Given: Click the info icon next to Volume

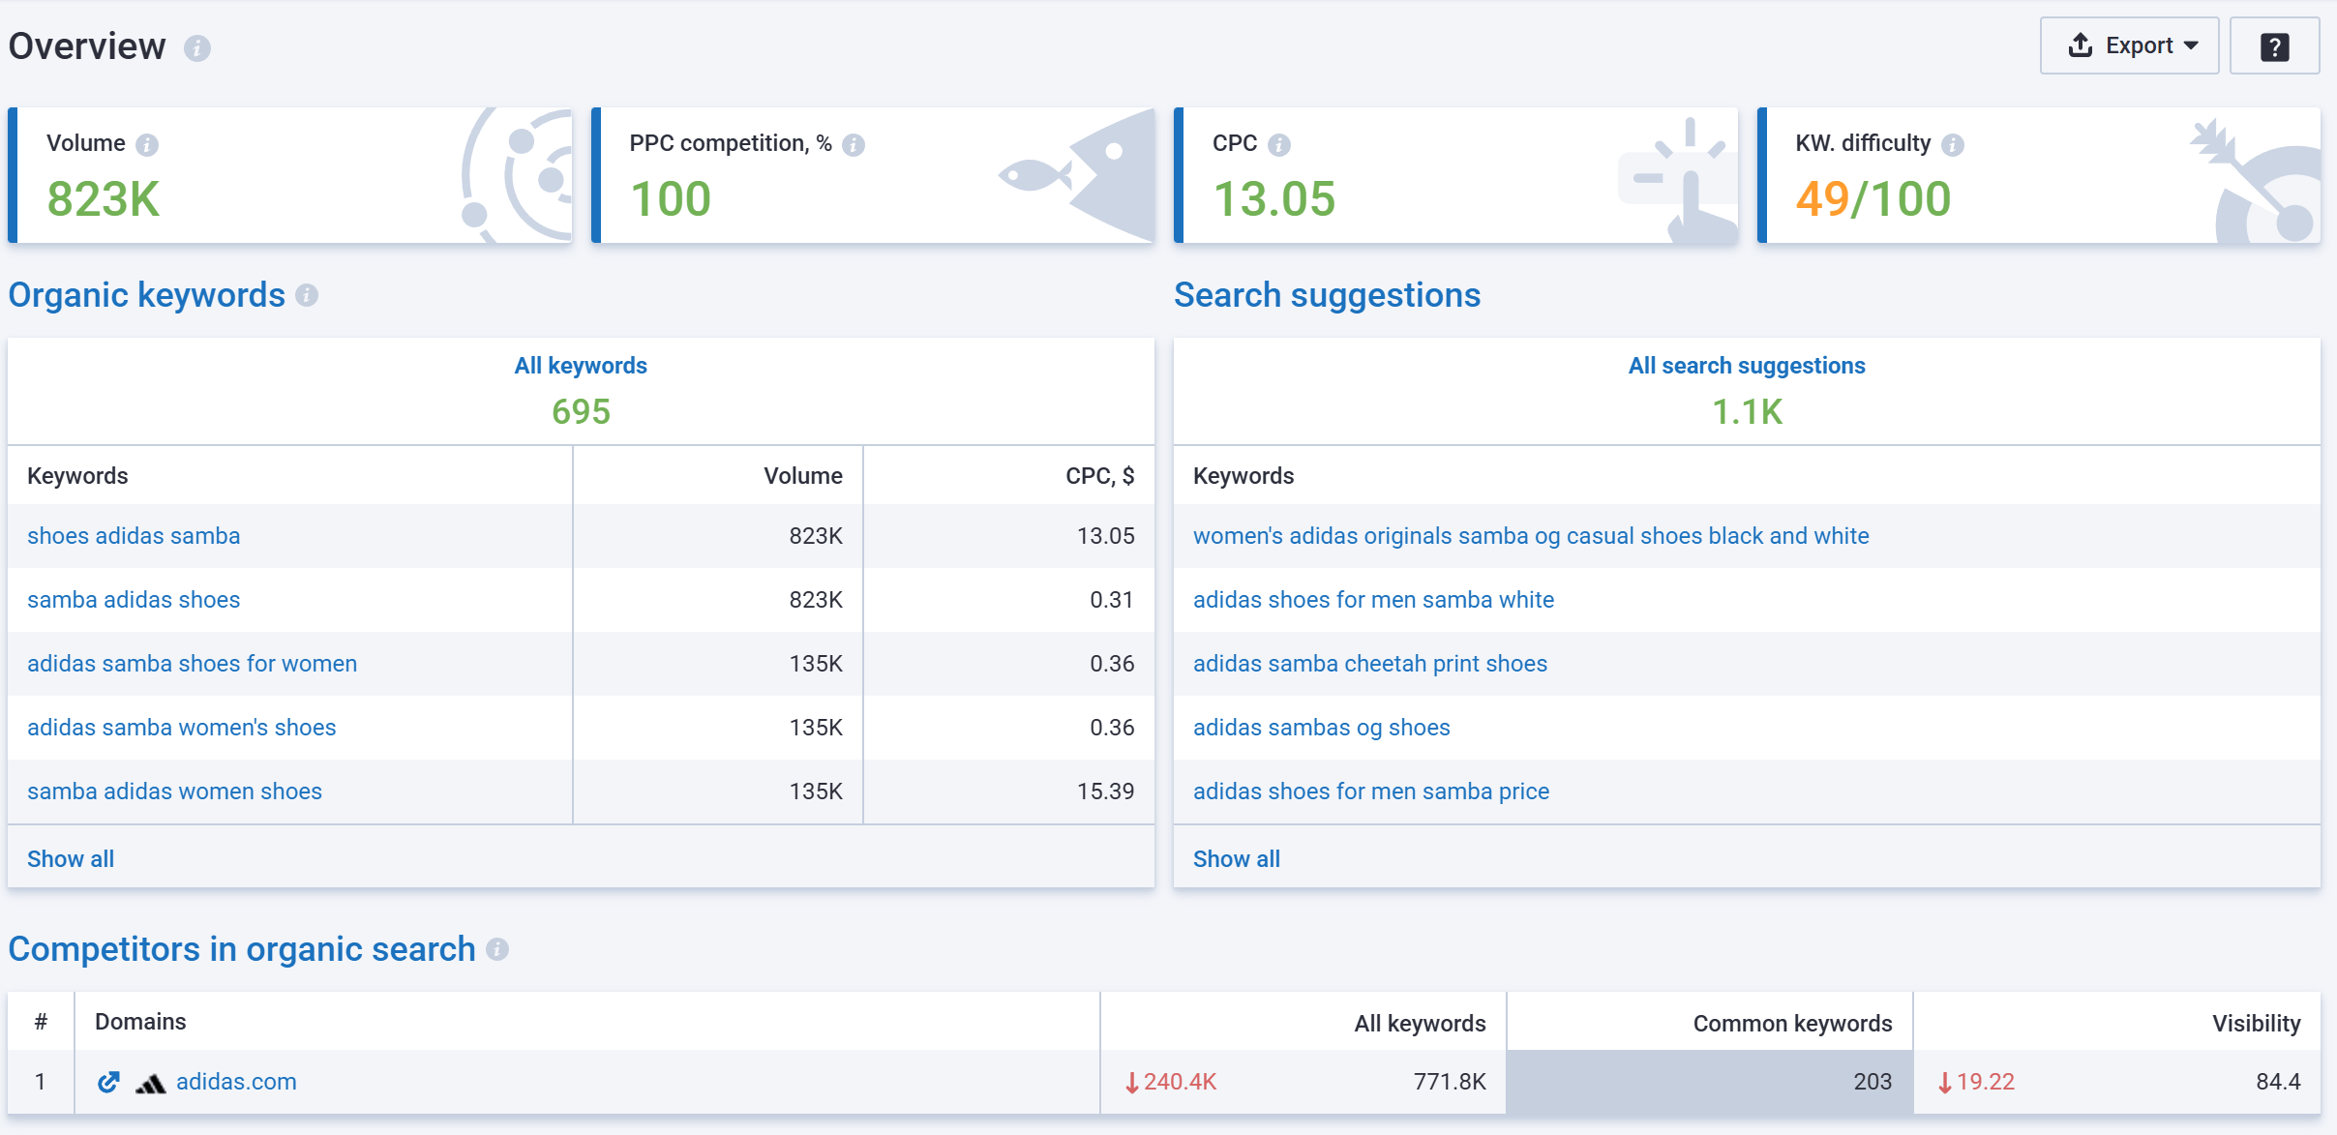Looking at the screenshot, I should [x=147, y=143].
